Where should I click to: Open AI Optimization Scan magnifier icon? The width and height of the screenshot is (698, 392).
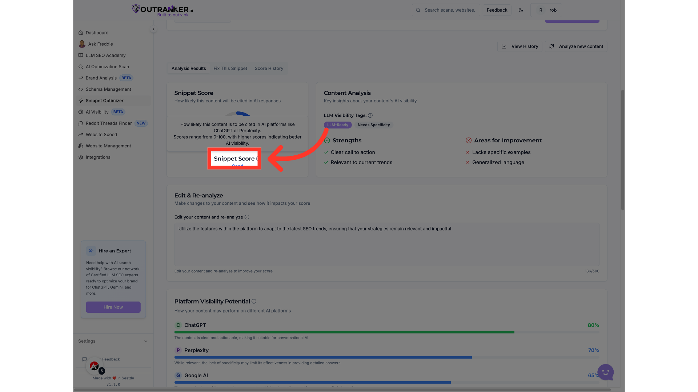click(81, 67)
